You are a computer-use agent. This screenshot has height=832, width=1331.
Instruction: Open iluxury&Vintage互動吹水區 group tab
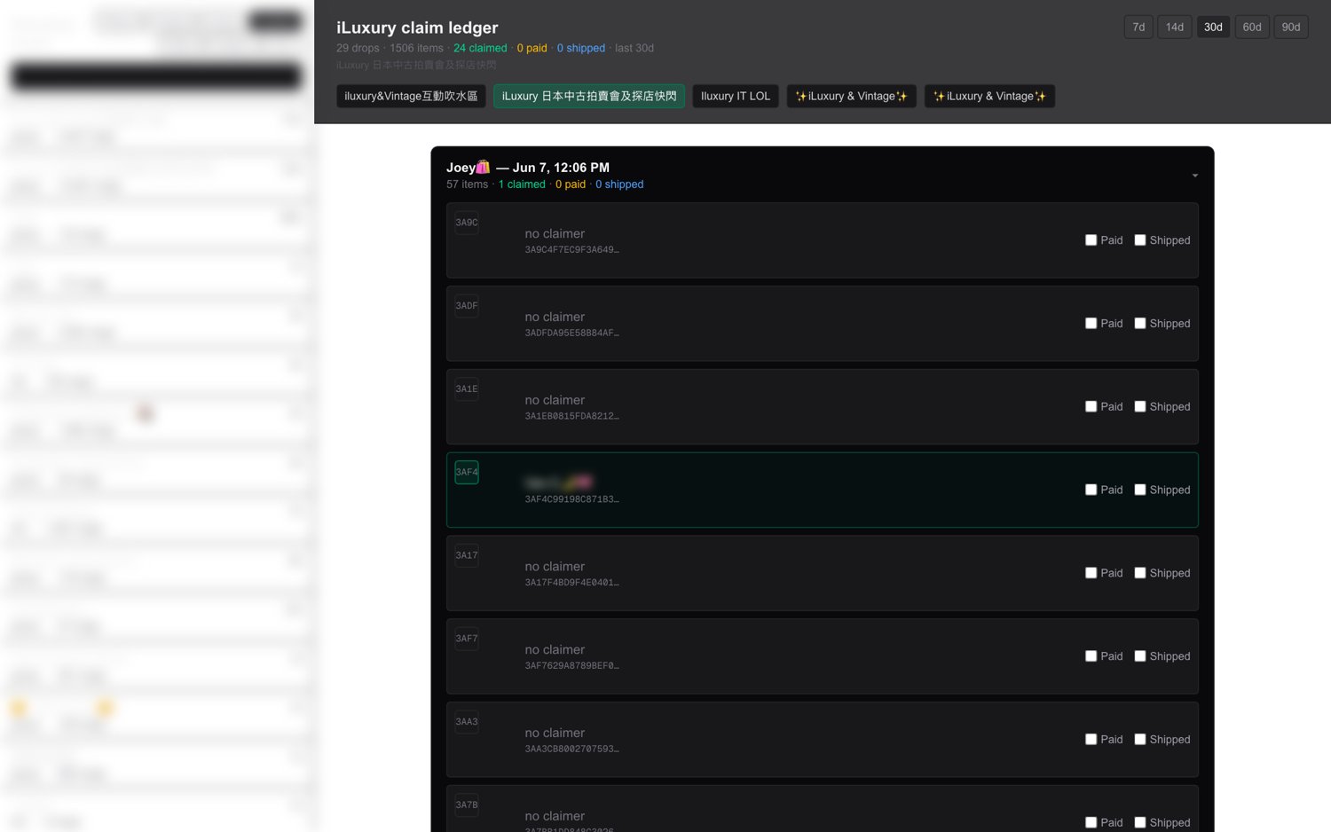(x=411, y=96)
